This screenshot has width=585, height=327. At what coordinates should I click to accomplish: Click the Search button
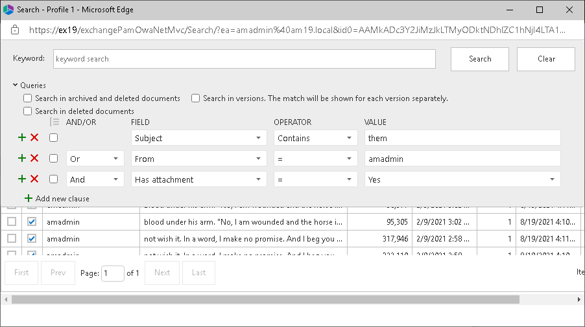(480, 59)
